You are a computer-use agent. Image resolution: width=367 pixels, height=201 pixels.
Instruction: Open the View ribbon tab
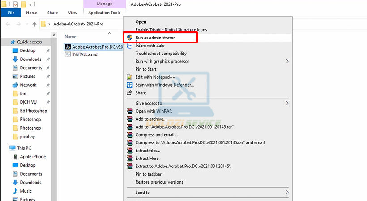[x=73, y=13]
